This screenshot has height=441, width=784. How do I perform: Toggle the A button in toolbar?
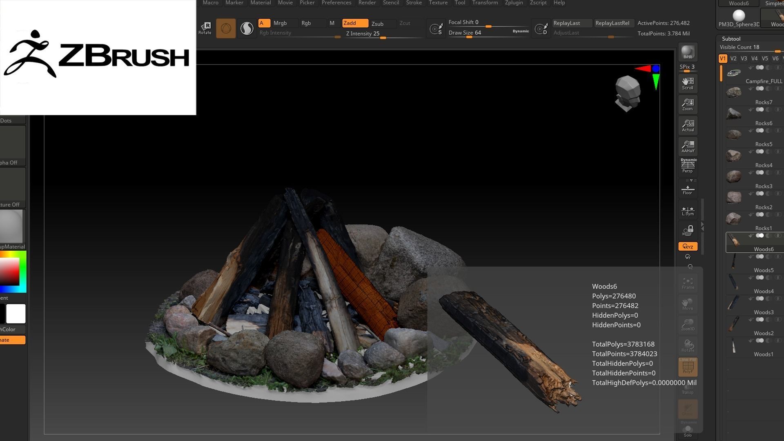coord(264,23)
